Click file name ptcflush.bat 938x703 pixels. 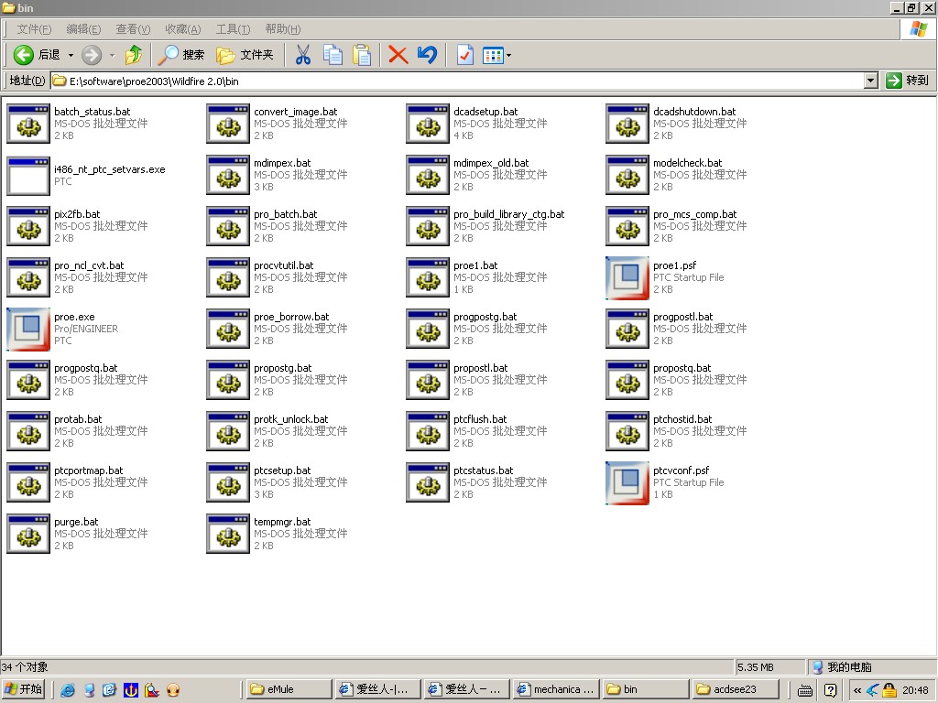point(480,419)
